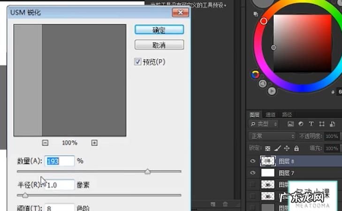Click the saturation square color picker
342x211 pixels.
(303, 44)
